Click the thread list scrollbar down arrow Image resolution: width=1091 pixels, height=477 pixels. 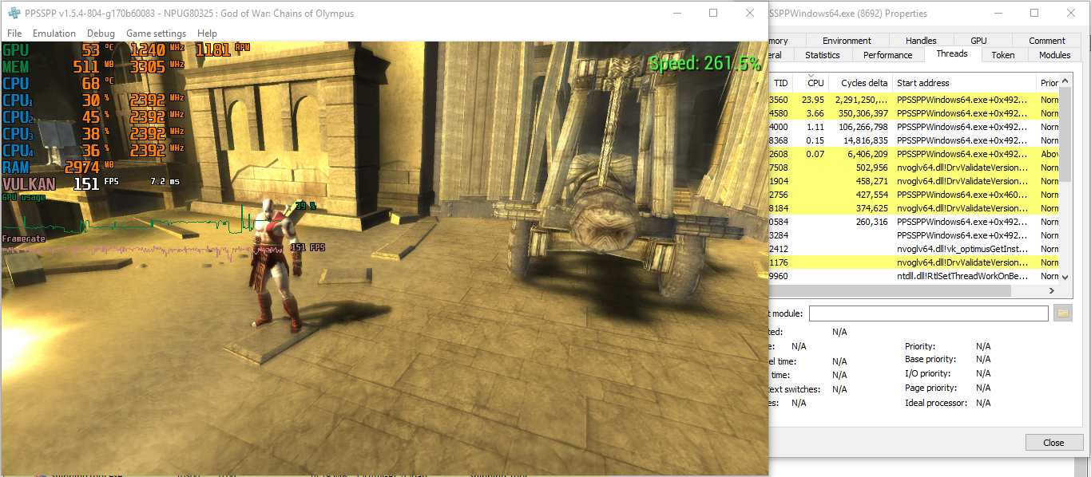1065,276
